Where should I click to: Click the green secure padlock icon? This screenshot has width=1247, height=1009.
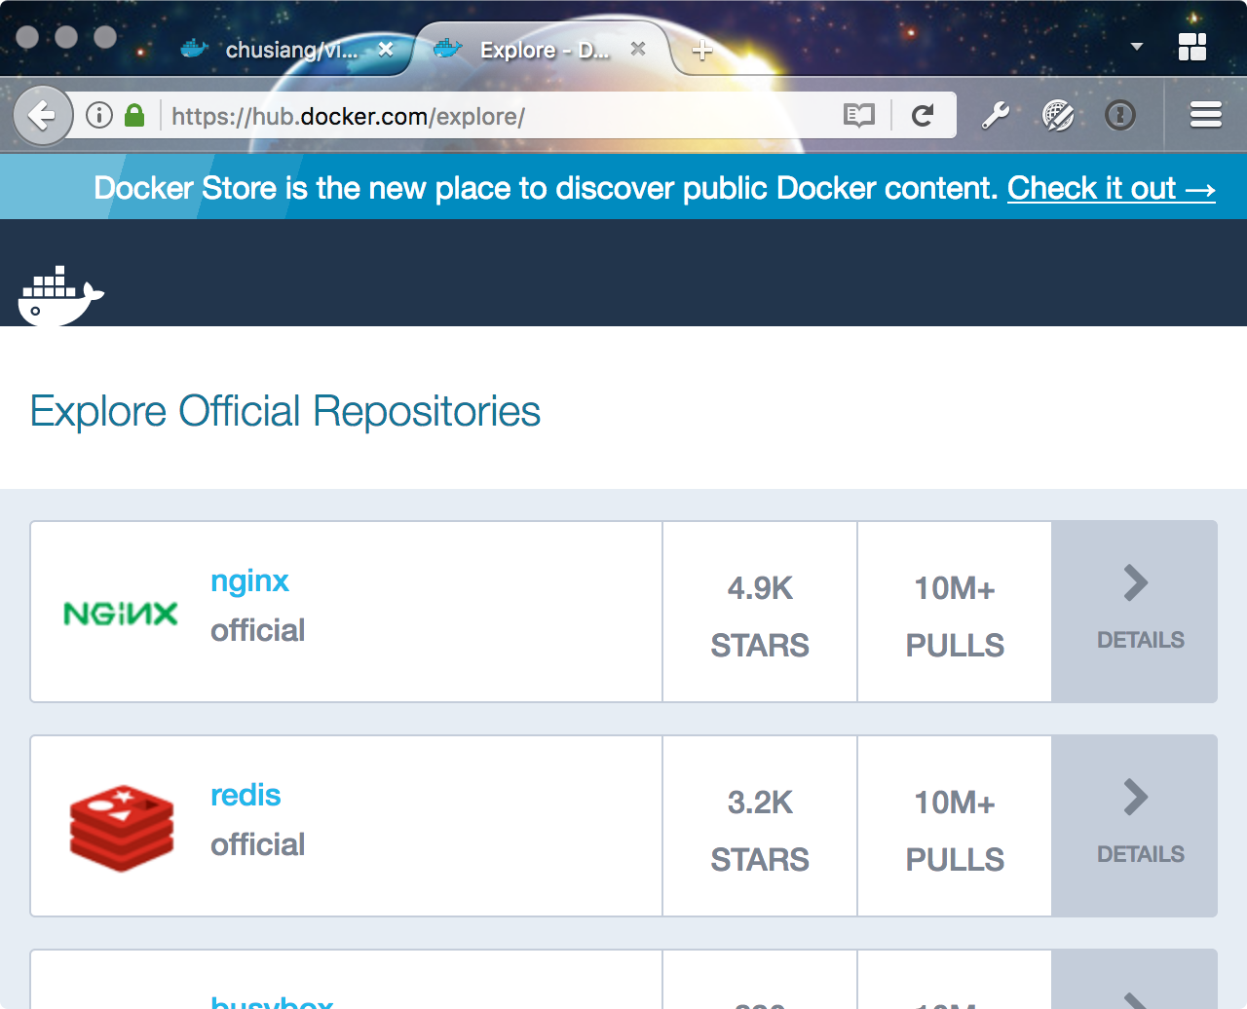pyautogui.click(x=134, y=116)
